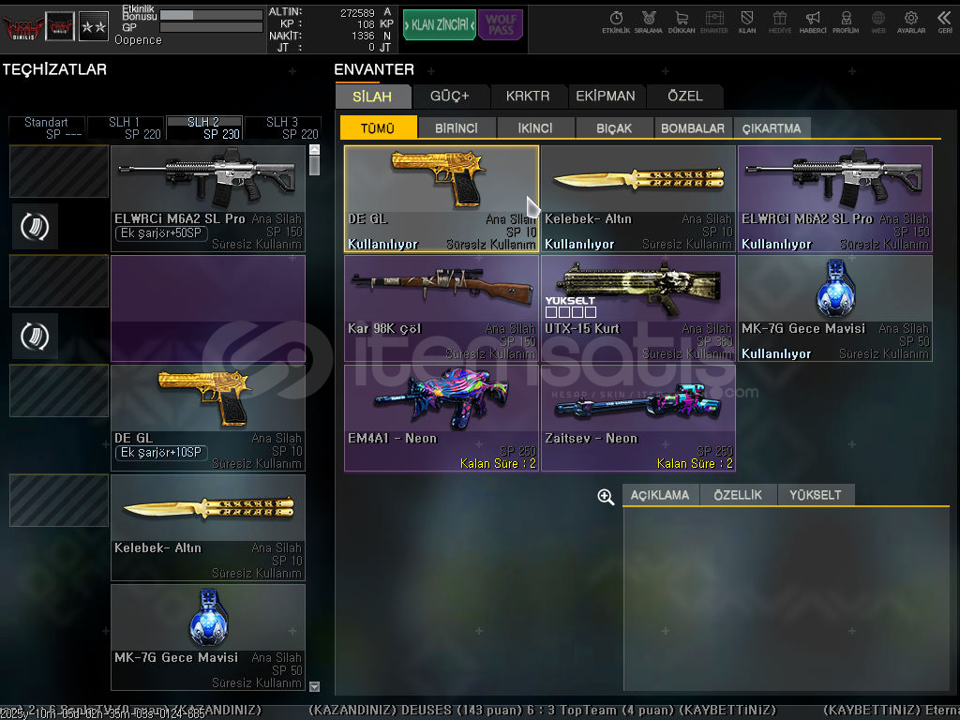This screenshot has height=720, width=960.
Task: Click the magnifier zoom icon beside Açıklama
Action: [606, 497]
